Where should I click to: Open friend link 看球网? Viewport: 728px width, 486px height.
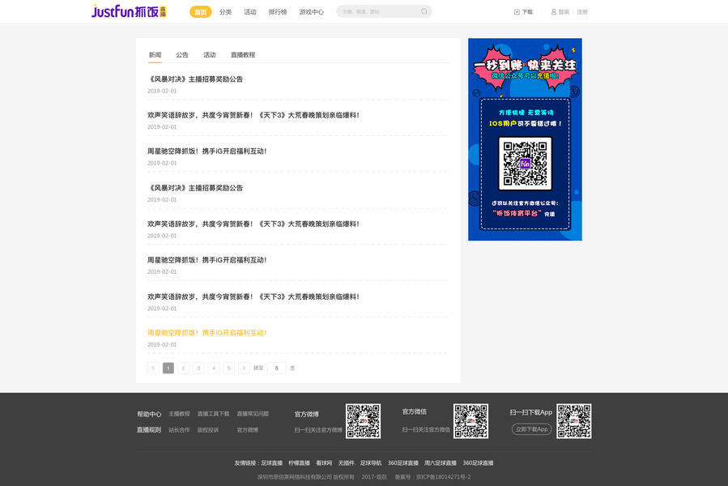tap(324, 463)
